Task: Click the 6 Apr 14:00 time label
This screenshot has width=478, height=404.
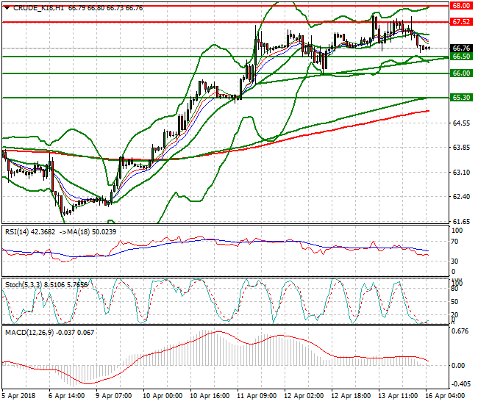Action: (66, 396)
